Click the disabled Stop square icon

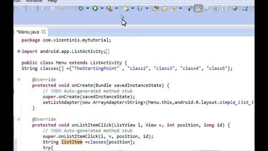point(62,8)
